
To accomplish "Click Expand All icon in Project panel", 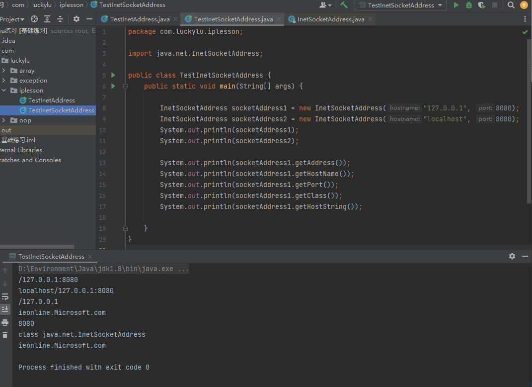I will pyautogui.click(x=47, y=19).
